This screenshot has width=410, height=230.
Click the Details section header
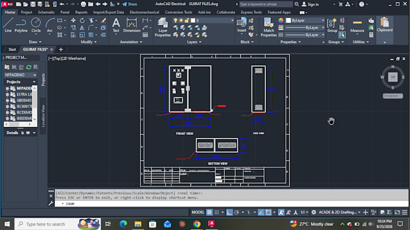pyautogui.click(x=12, y=132)
